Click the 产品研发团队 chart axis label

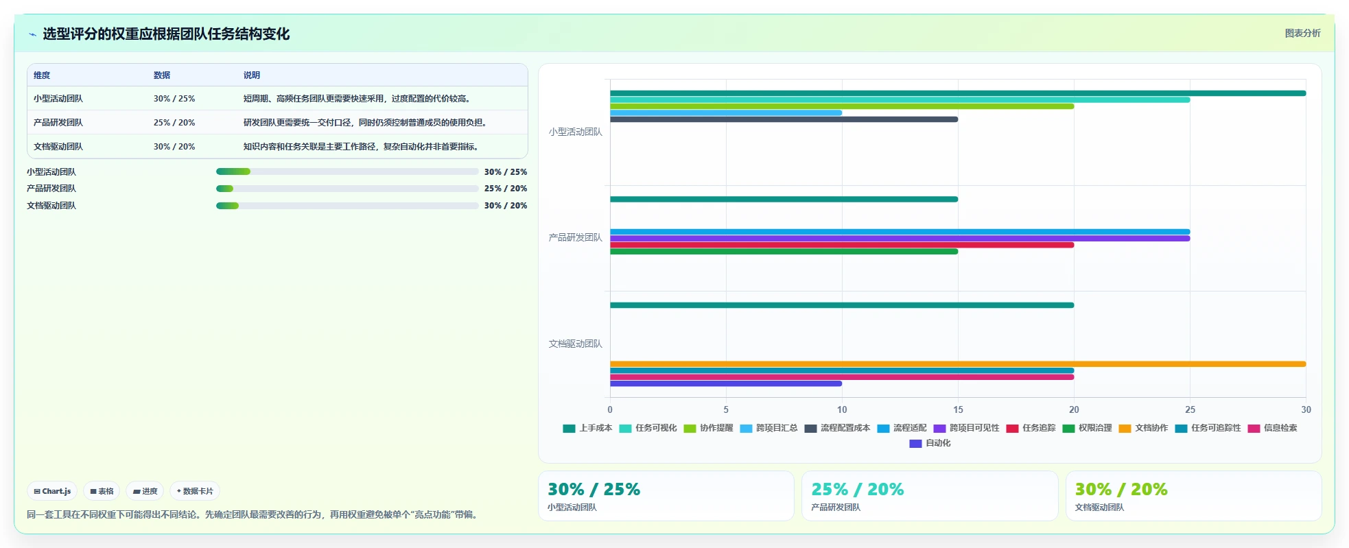click(x=575, y=237)
